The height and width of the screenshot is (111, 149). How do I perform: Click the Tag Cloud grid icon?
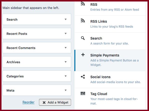pyautogui.click(x=83, y=94)
